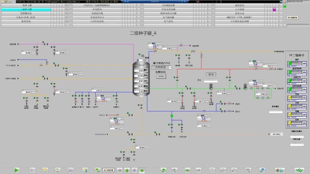Click the alarm horn acknowledge icon
The width and height of the screenshot is (310, 174).
(279, 170)
